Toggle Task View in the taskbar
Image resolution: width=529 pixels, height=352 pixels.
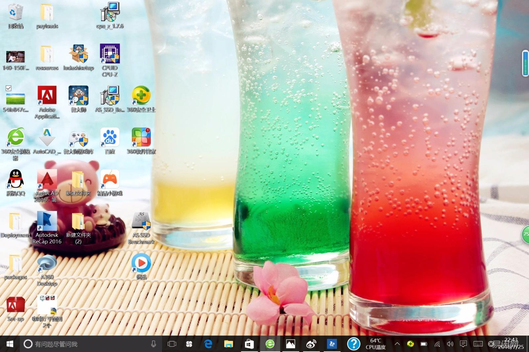[172, 344]
